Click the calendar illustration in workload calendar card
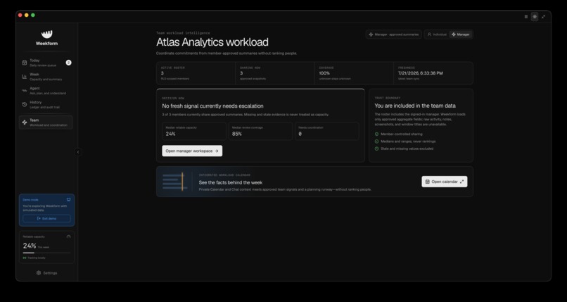This screenshot has height=302, width=567. tap(175, 182)
